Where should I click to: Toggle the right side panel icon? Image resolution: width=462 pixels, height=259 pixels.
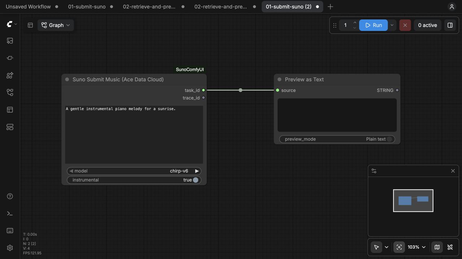(450, 25)
